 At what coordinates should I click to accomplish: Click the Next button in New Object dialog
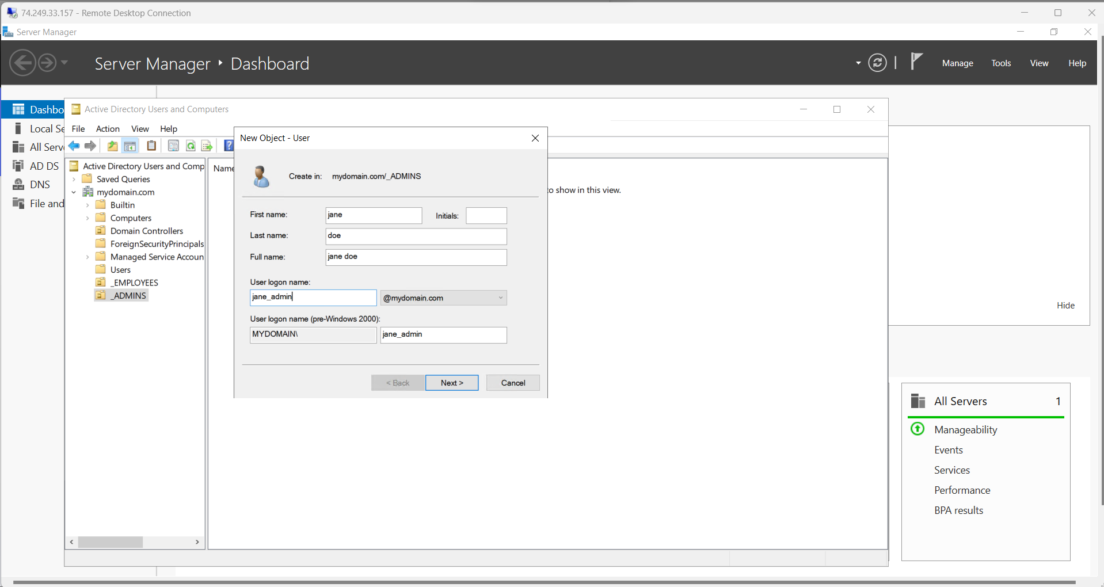[451, 382]
